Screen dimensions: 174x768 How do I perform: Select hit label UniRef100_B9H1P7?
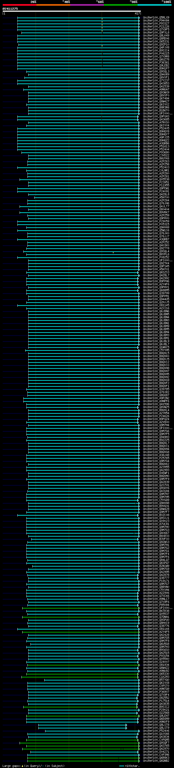156,69
